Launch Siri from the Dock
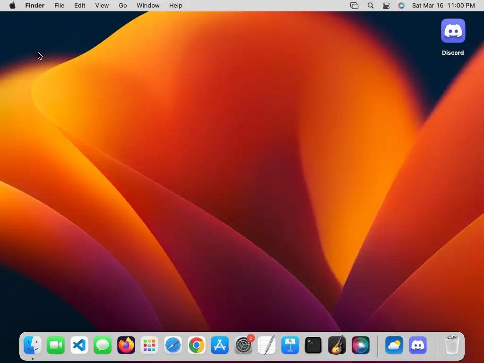484x363 pixels. (360, 345)
